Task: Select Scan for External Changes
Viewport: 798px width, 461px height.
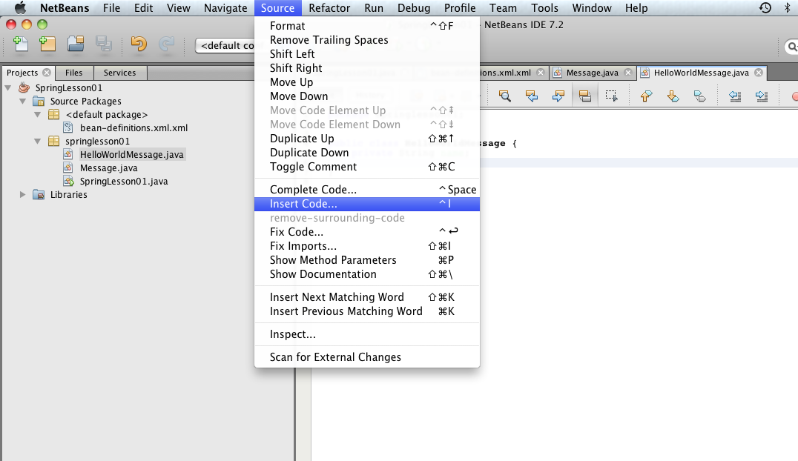Action: click(x=367, y=356)
